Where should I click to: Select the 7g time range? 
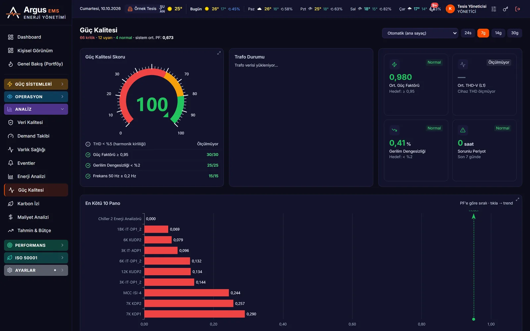coord(483,33)
